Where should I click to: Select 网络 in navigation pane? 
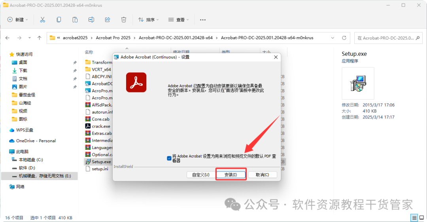pos(20,187)
